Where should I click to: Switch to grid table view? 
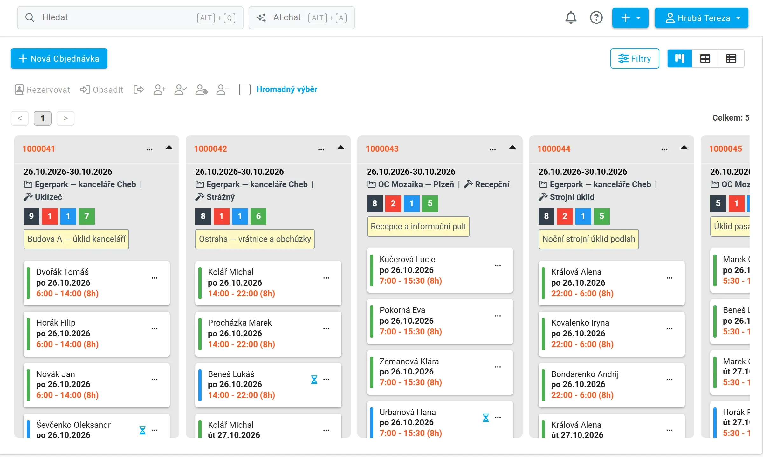point(705,58)
